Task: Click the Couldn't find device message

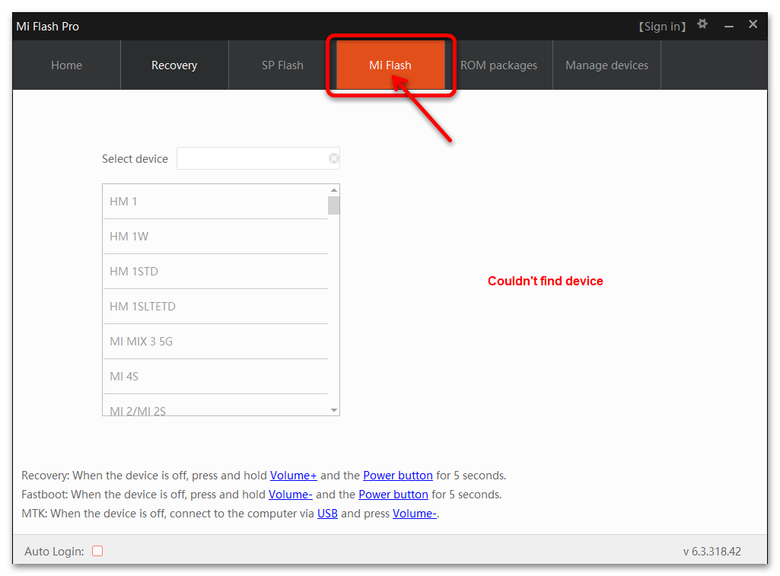Action: coord(545,281)
